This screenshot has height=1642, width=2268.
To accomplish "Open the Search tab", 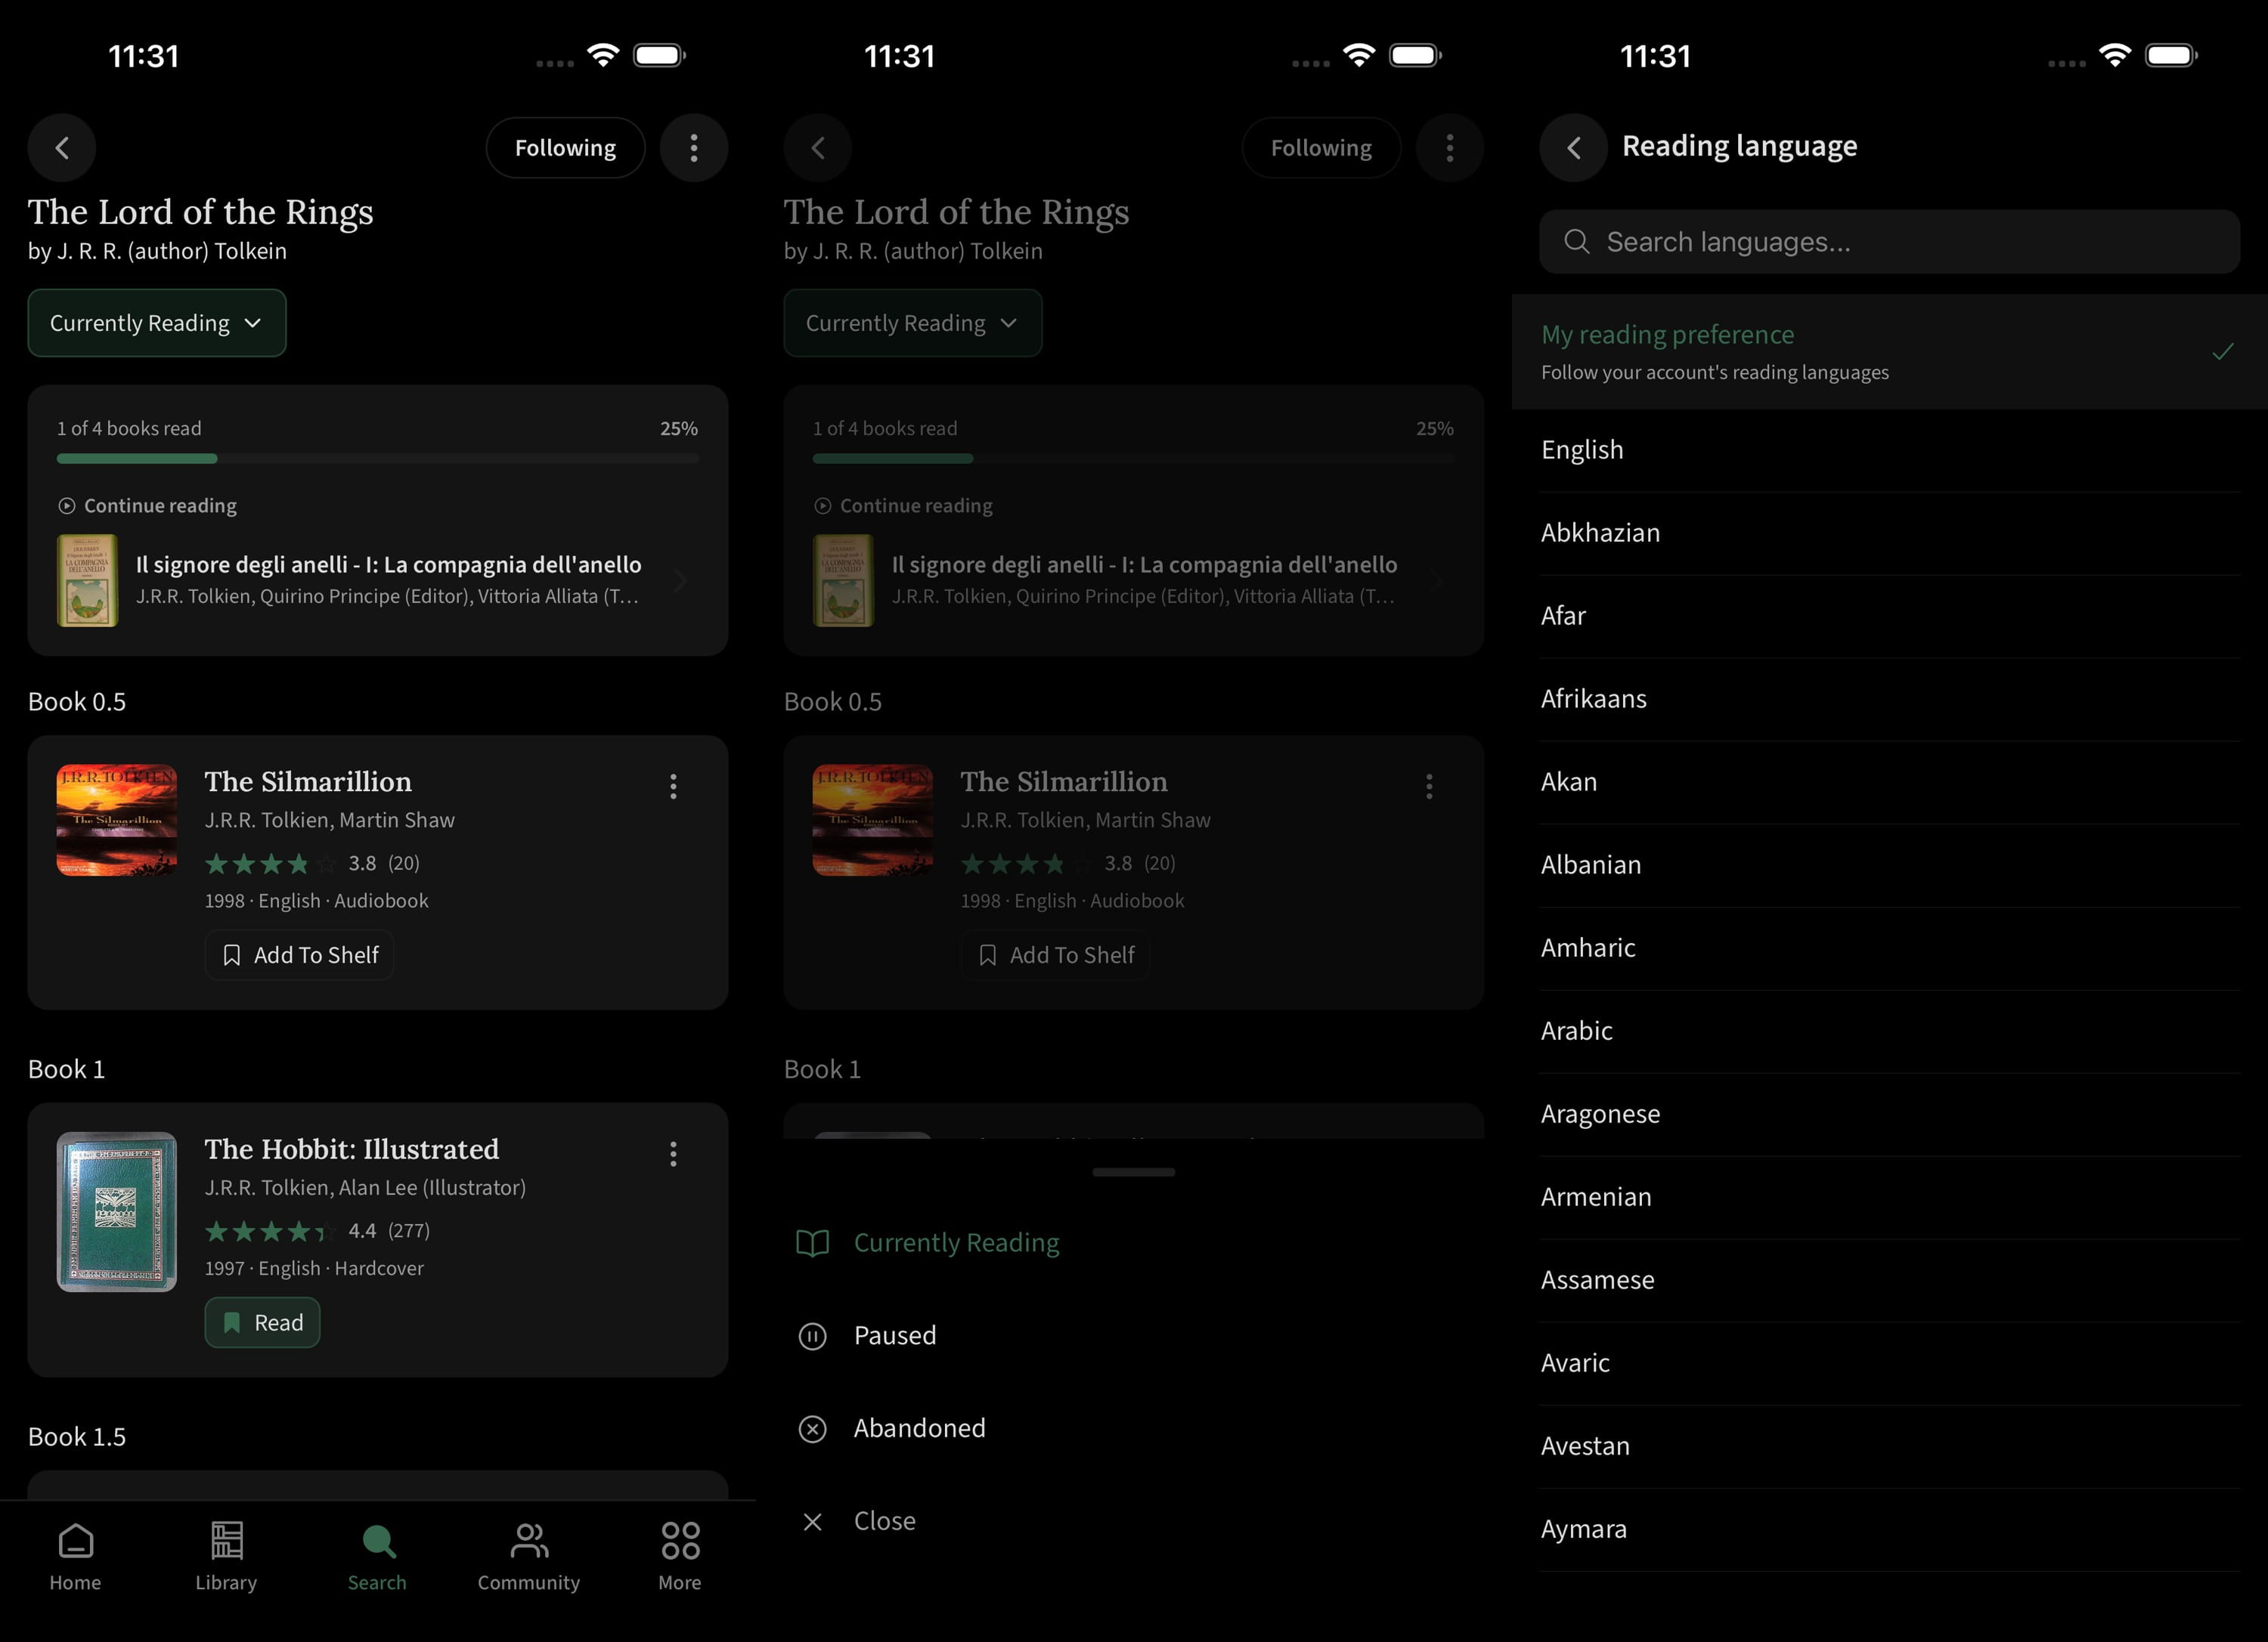I will pos(377,1556).
